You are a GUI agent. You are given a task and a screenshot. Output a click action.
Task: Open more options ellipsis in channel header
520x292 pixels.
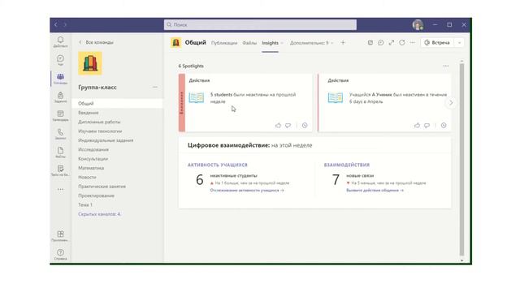413,42
